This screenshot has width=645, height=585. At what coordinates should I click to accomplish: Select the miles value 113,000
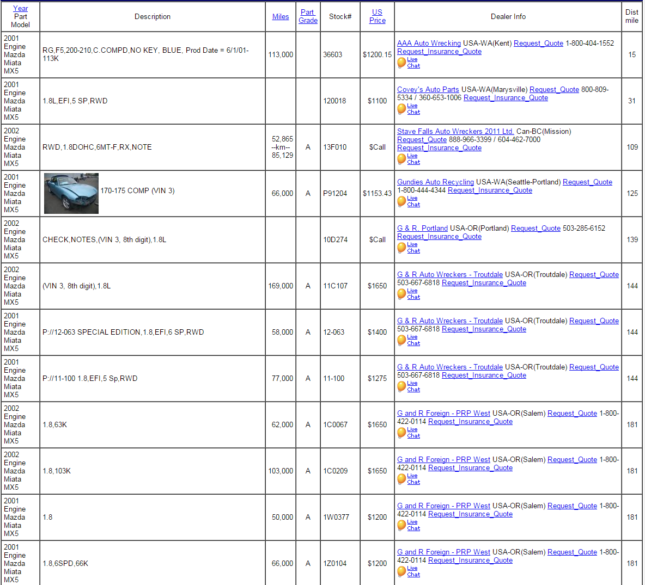coord(281,54)
